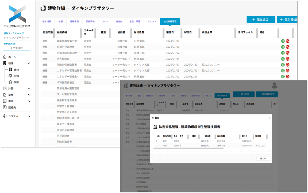Click the user profile avatar icon
The height and width of the screenshot is (193, 308).
pos(274,86)
